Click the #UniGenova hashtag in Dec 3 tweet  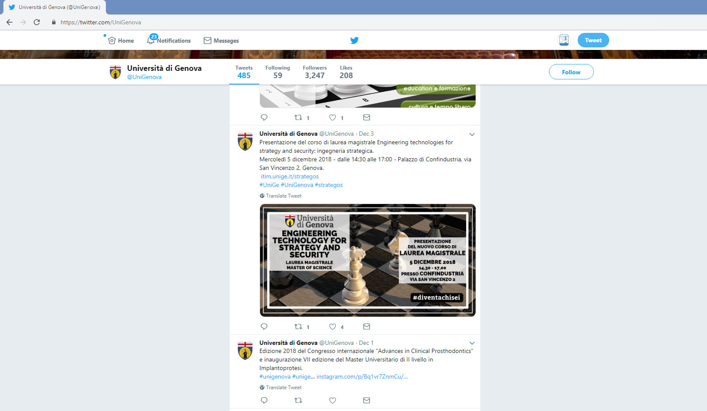pyautogui.click(x=297, y=185)
